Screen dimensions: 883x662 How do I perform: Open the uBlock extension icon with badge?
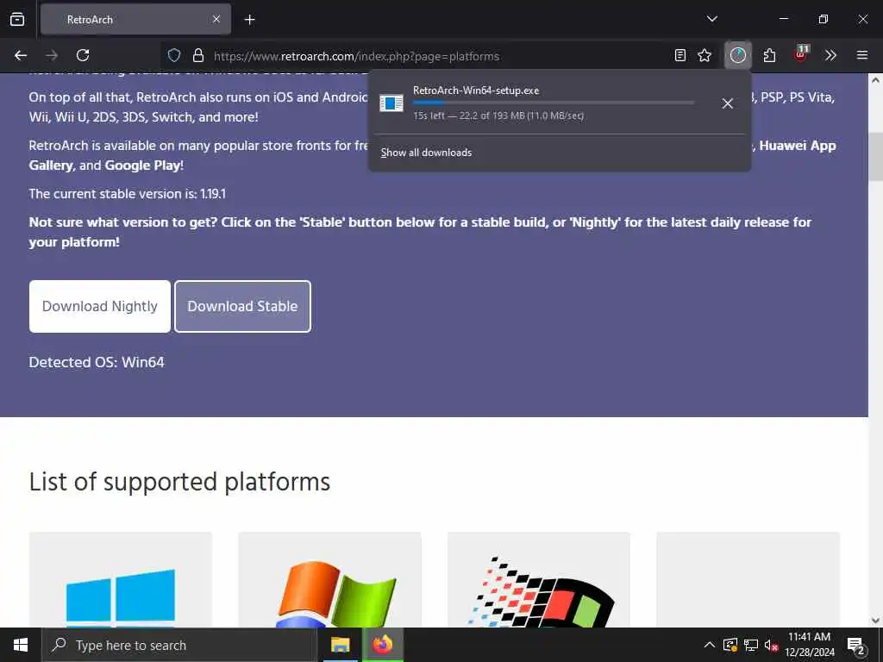(x=801, y=54)
